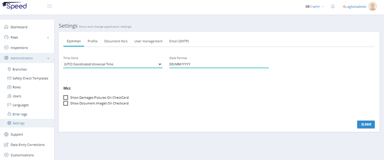Image resolution: width=384 pixels, height=160 pixels.
Task: Click the Settings page title
Action: 68,26
